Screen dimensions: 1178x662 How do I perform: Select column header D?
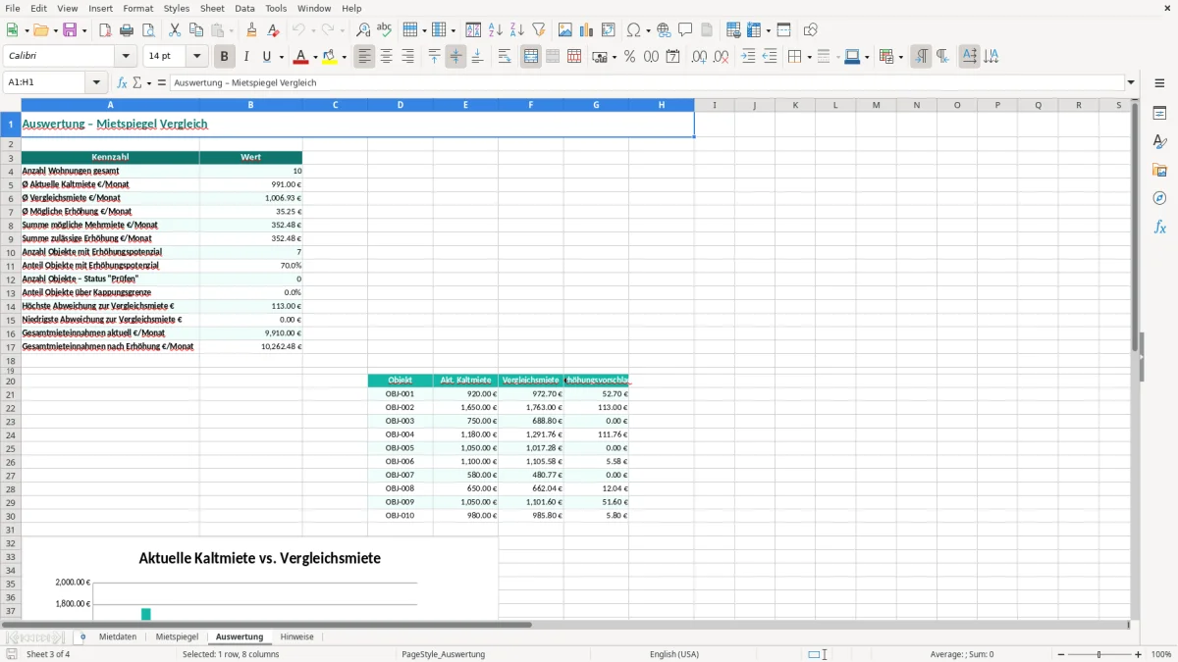(401, 105)
